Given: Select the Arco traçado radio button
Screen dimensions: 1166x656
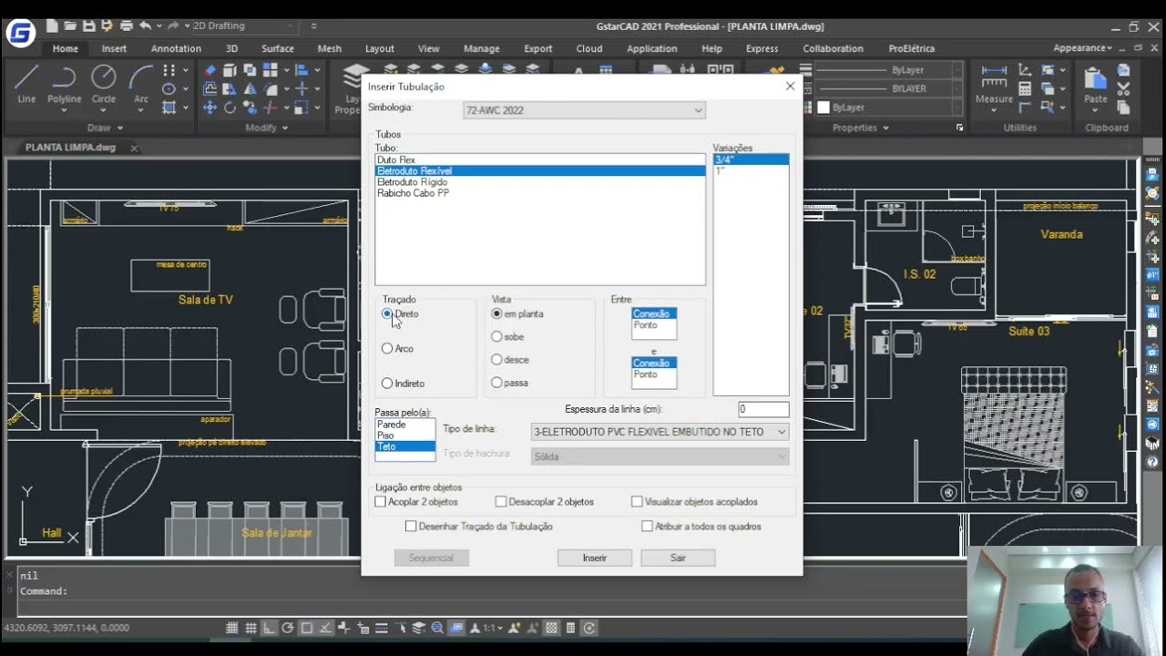Looking at the screenshot, I should click(x=387, y=349).
